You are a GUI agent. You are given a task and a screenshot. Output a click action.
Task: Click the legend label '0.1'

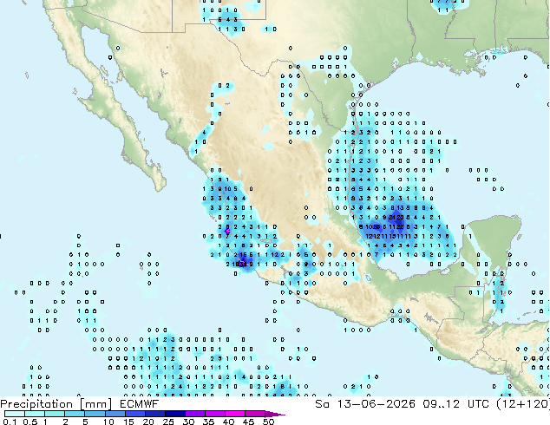(10, 422)
